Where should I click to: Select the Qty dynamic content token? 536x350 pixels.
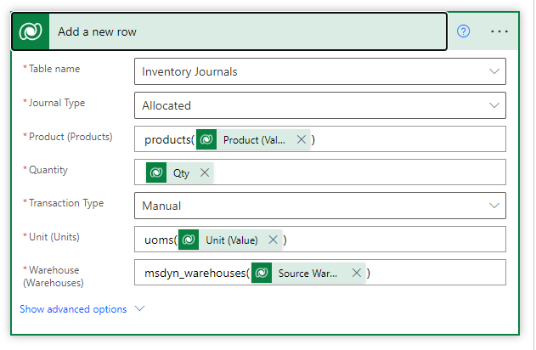pos(181,173)
